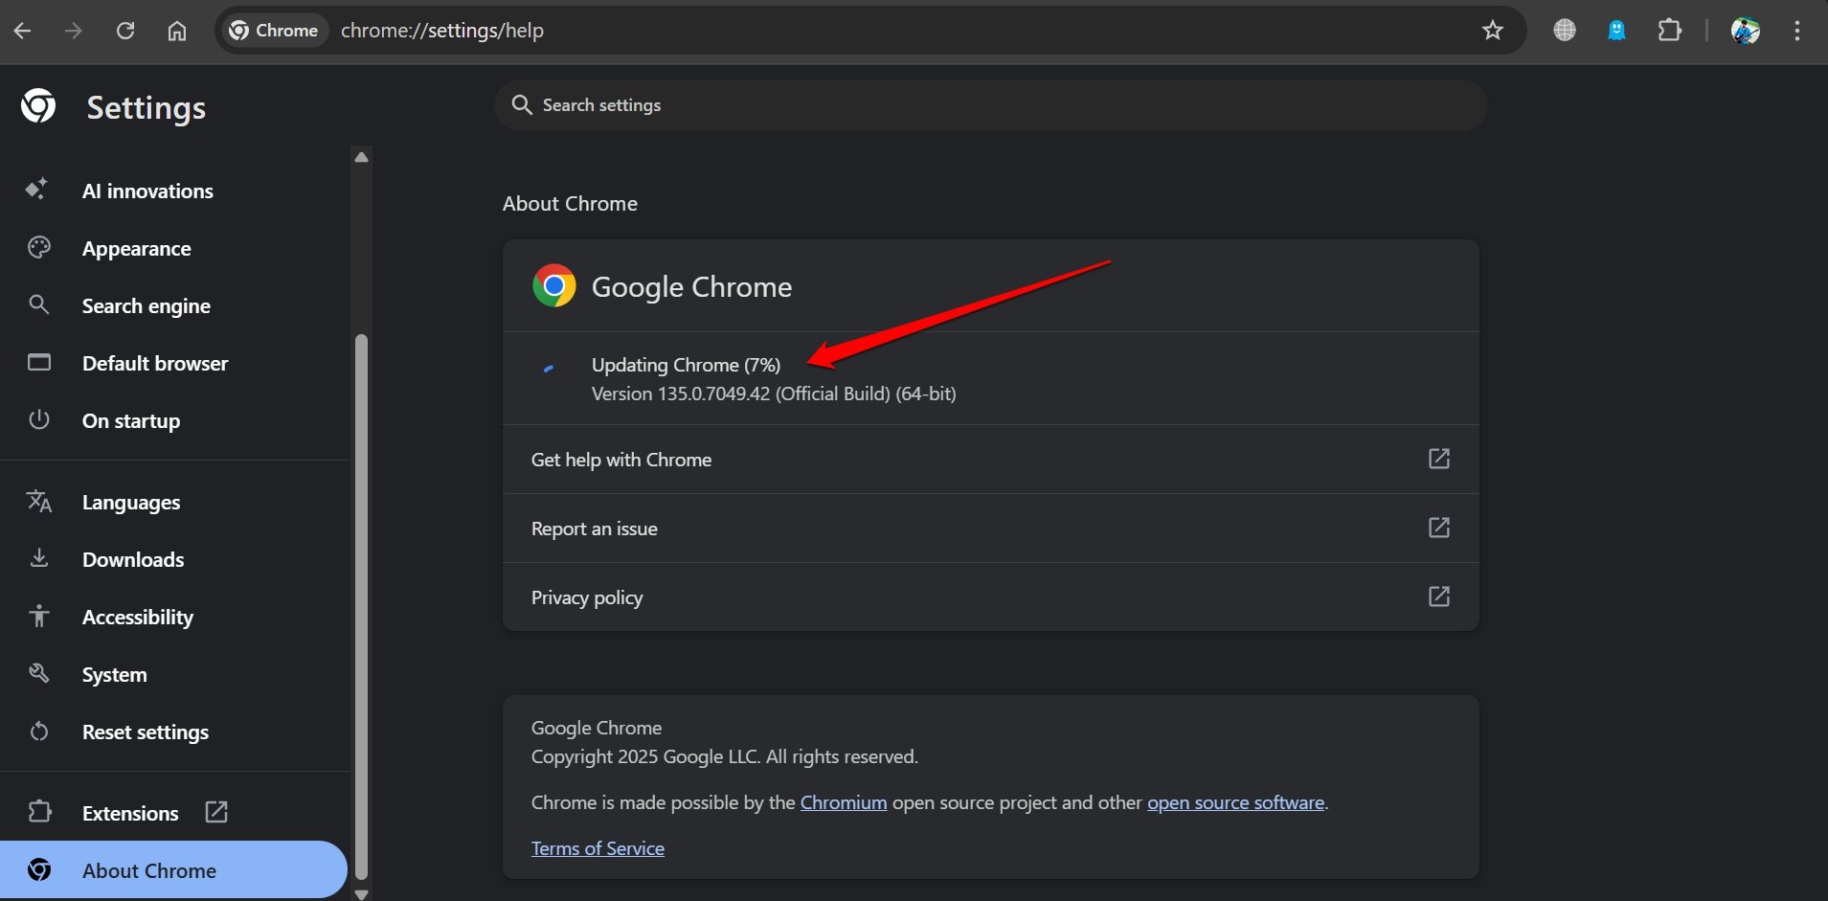Click the back navigation arrow

pyautogui.click(x=23, y=30)
